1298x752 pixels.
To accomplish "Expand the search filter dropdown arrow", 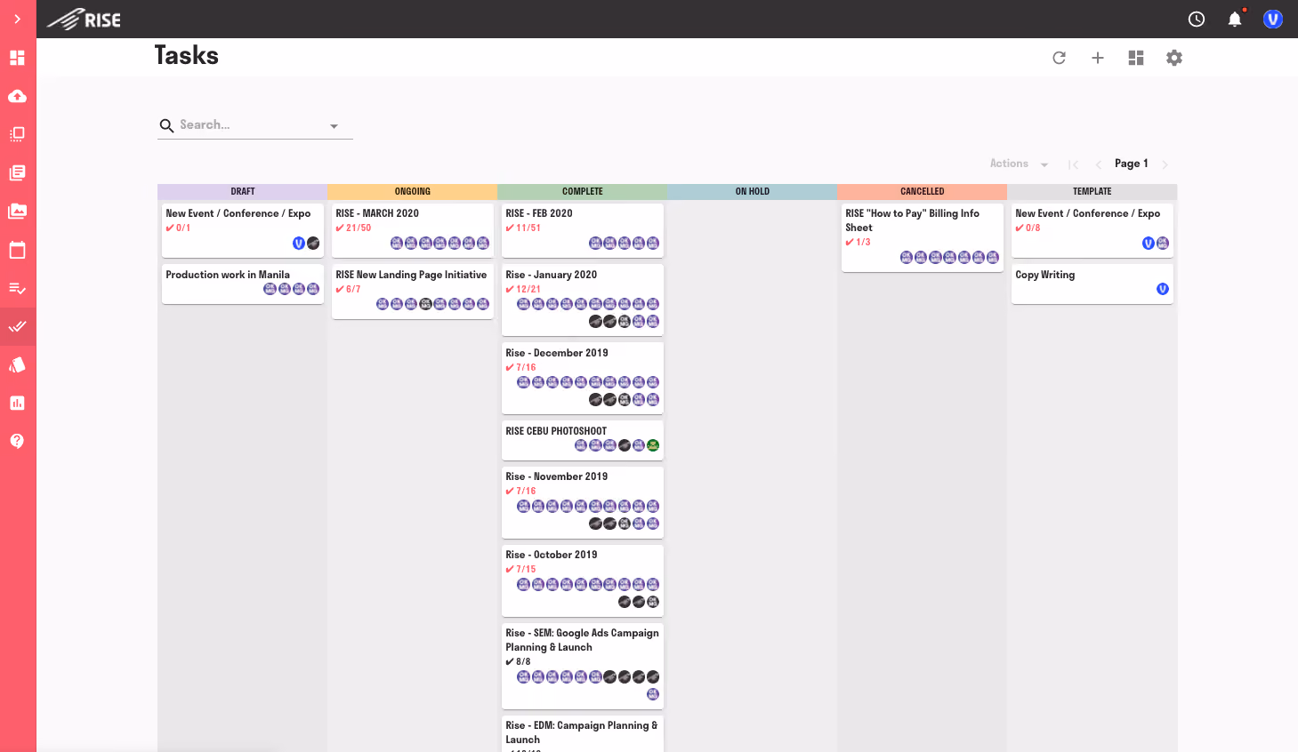I will (335, 126).
